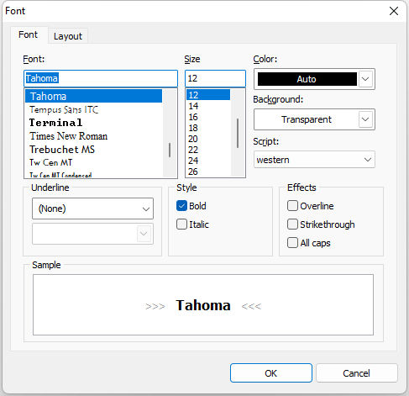The image size is (409, 396).
Task: Click the Tahoma sample preview
Action: coord(203,305)
